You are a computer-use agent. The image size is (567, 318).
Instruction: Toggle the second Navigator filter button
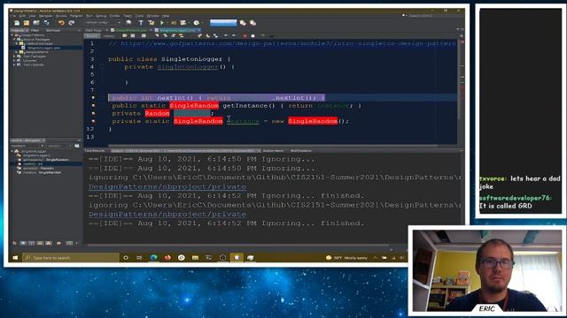(23, 244)
